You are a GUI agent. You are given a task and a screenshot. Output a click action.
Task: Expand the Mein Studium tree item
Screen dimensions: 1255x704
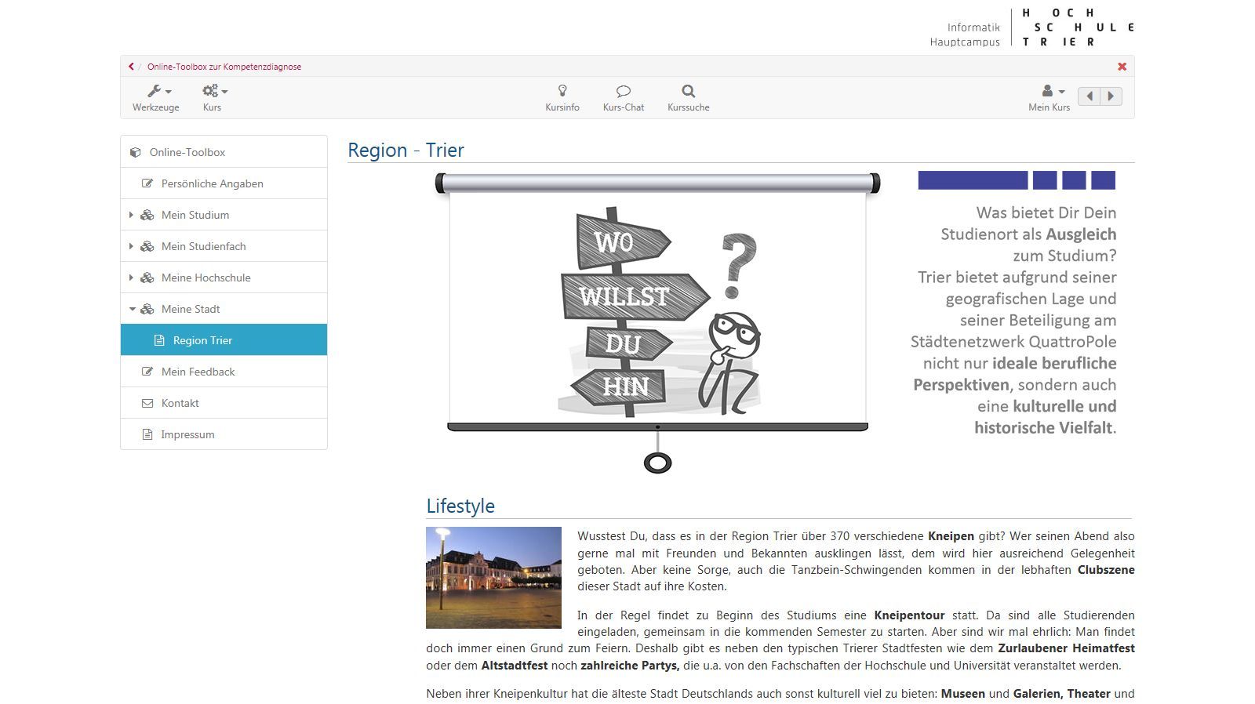[131, 215]
